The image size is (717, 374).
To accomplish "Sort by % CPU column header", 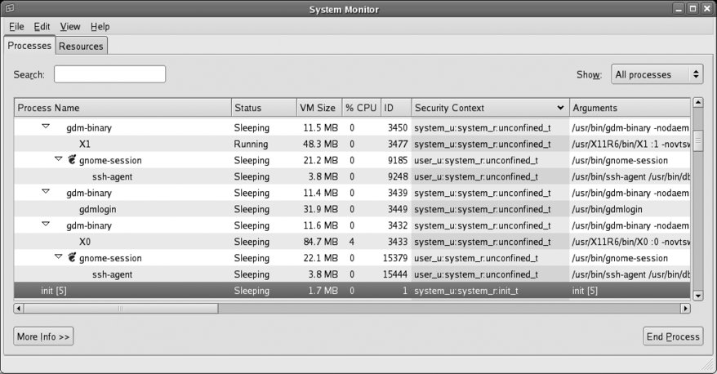I will point(361,108).
